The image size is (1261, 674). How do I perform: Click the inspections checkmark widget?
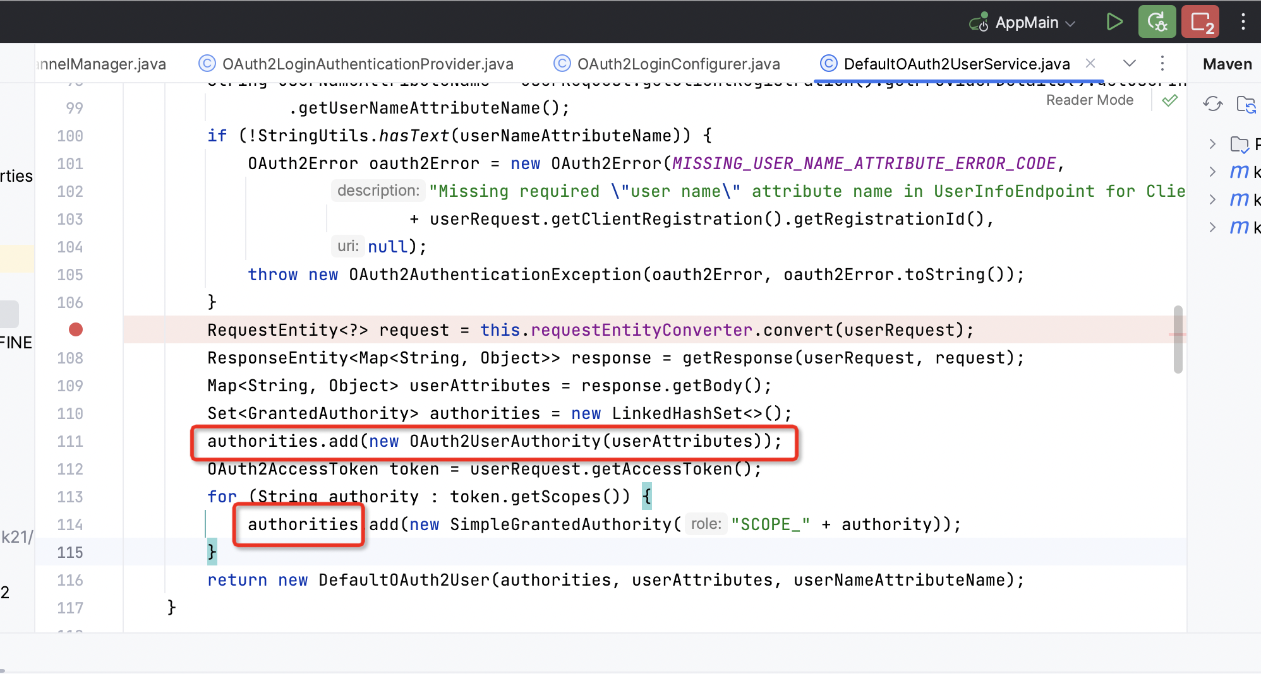[x=1169, y=100]
